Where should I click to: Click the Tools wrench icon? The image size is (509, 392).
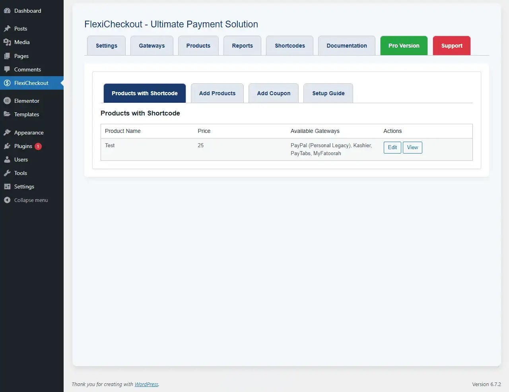7,173
